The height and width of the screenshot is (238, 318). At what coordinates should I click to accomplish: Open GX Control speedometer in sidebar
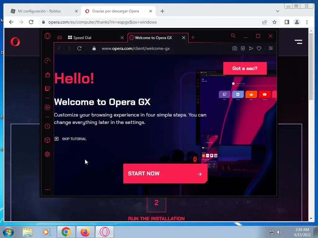47,60
